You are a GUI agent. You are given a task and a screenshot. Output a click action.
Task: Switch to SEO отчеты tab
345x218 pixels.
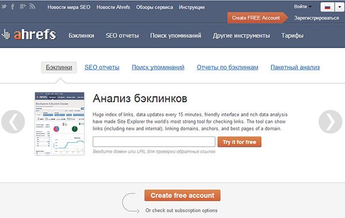click(x=102, y=67)
